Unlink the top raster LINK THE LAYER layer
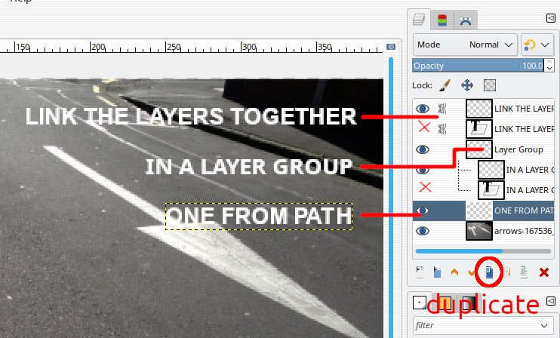 click(x=442, y=109)
